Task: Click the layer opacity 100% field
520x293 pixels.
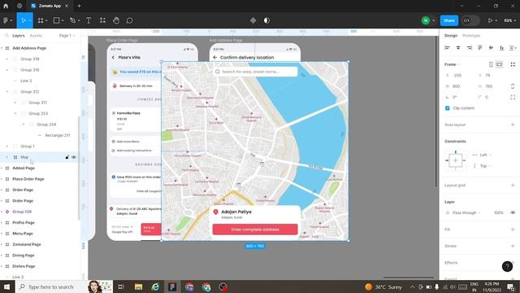Action: (498, 212)
